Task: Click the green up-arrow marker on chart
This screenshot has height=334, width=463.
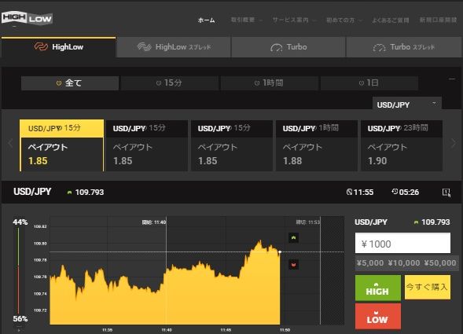Action: 293,237
